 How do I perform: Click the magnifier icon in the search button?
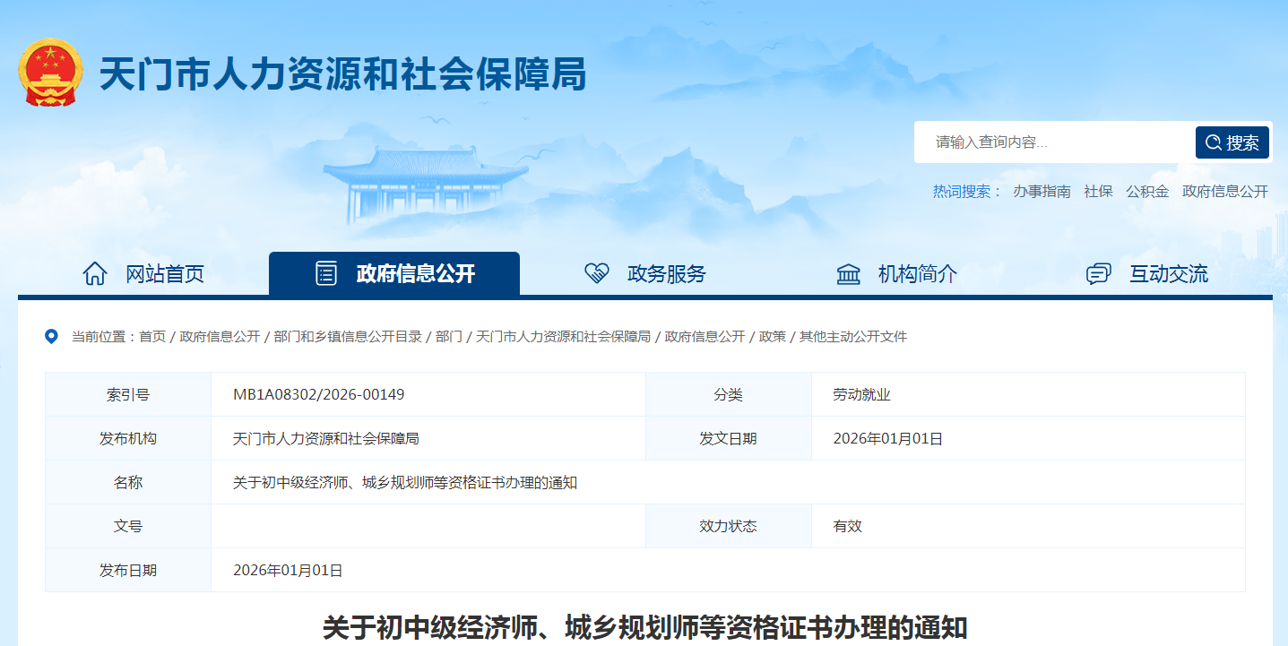(x=1215, y=142)
